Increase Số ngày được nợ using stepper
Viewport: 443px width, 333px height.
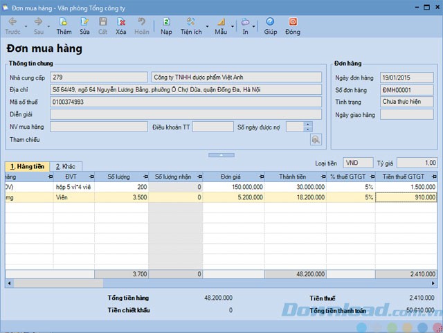pos(308,124)
